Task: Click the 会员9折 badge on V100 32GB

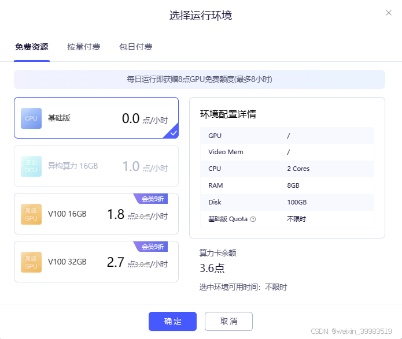Action: (x=152, y=247)
